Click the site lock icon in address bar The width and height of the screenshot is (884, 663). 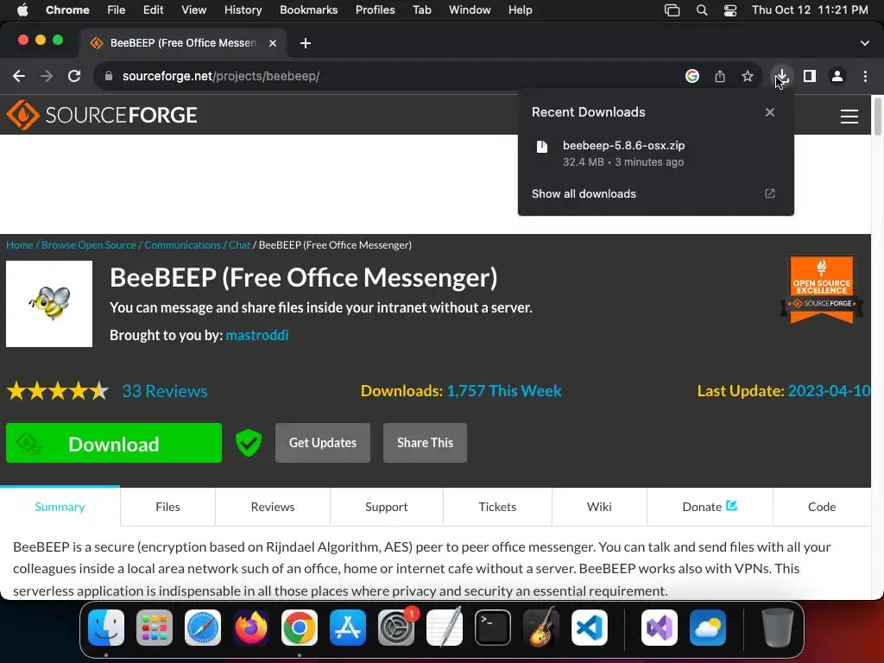(109, 76)
